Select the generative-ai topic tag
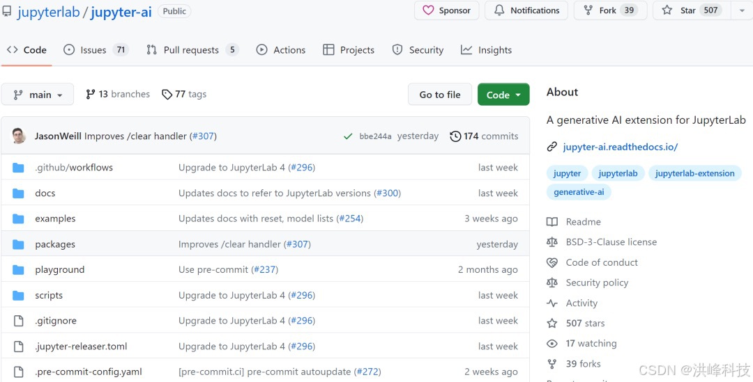753x382 pixels. (x=579, y=192)
